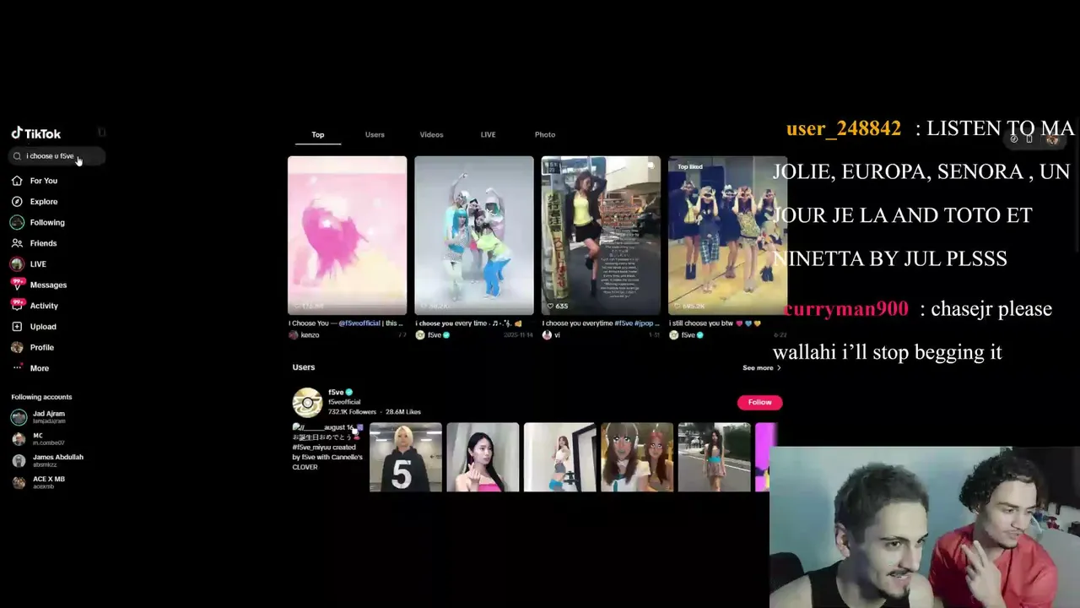Open the Messages label
Screen dimensions: 1080x608
point(48,285)
